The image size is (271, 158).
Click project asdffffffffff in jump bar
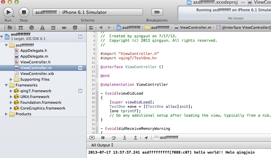pos(129,27)
